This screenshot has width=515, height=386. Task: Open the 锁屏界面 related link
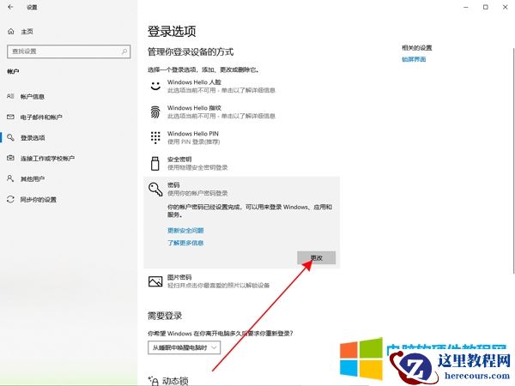click(x=414, y=59)
